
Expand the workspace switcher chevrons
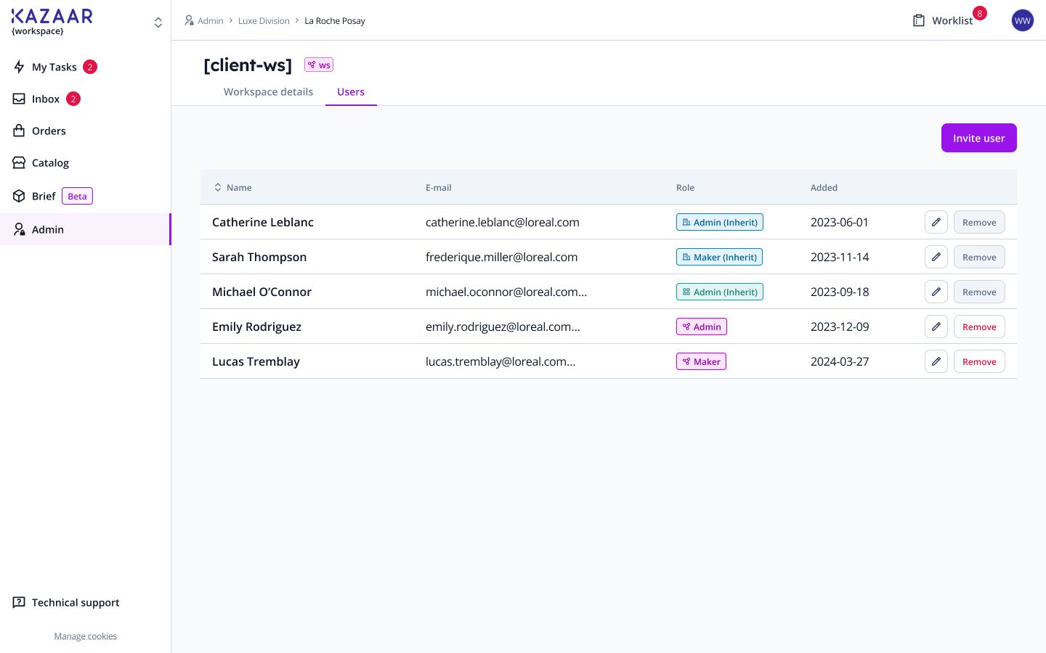tap(158, 22)
